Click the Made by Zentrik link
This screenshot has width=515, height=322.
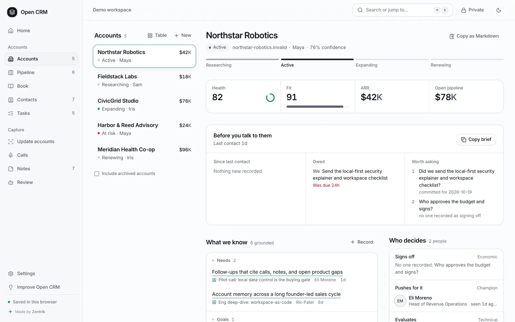(30, 312)
